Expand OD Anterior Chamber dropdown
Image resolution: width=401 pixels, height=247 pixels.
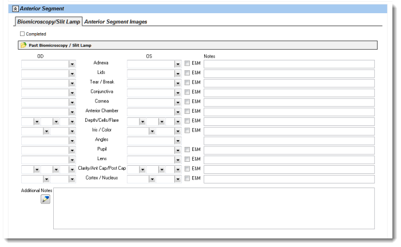click(x=72, y=112)
